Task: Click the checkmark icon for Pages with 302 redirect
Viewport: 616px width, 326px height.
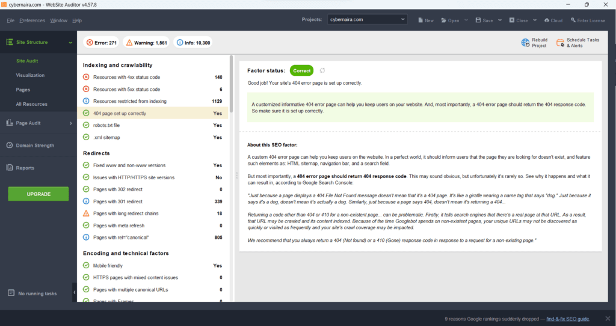Action: 86,189
